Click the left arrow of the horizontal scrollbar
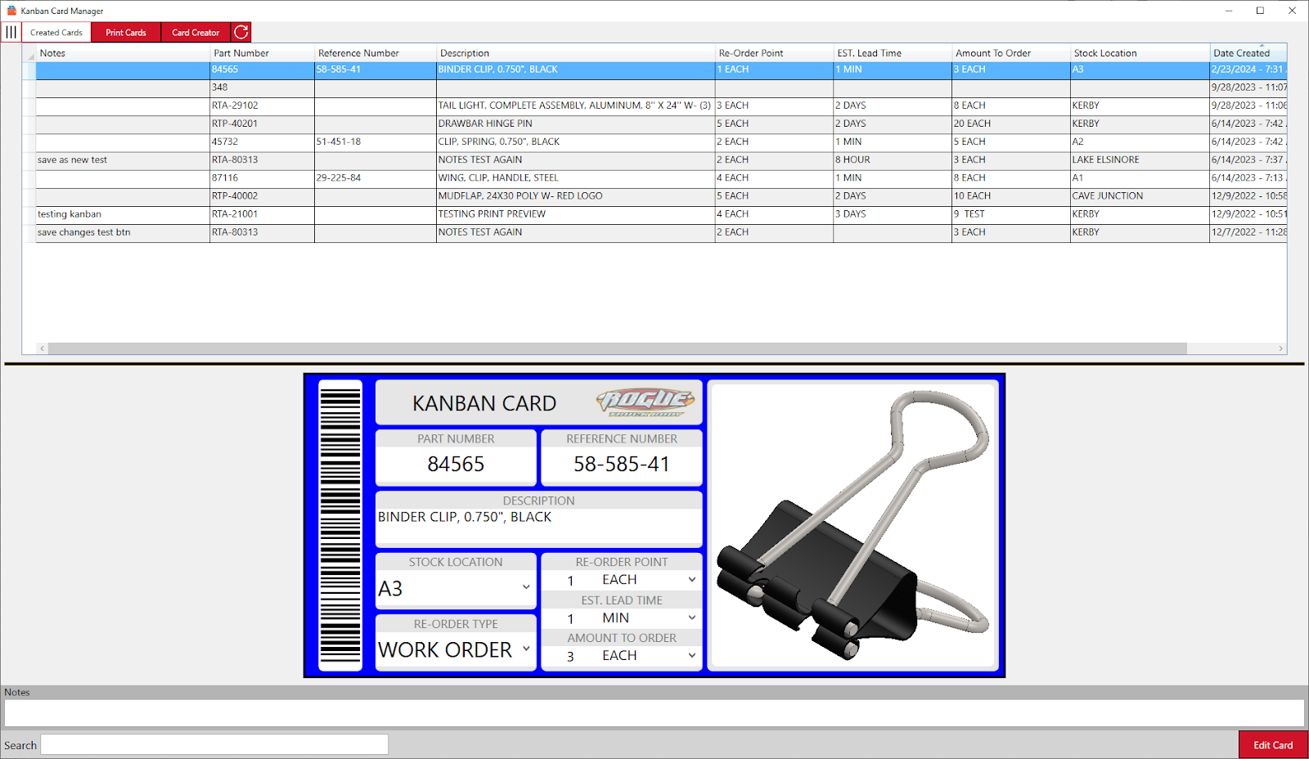 tap(43, 348)
